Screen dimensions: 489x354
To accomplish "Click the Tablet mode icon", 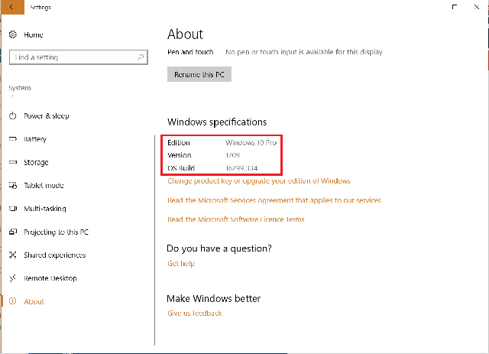I will coord(13,186).
